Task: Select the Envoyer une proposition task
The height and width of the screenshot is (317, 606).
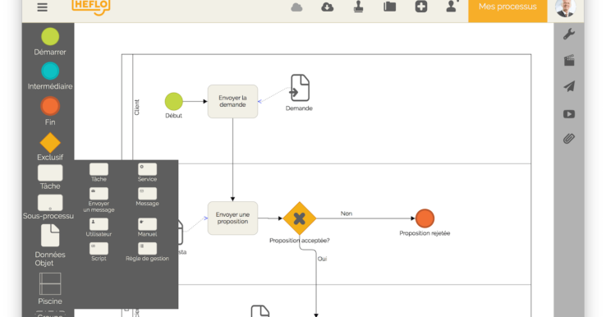Action: (x=232, y=218)
